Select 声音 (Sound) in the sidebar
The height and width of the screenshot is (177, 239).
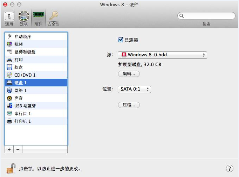[x=19, y=98]
